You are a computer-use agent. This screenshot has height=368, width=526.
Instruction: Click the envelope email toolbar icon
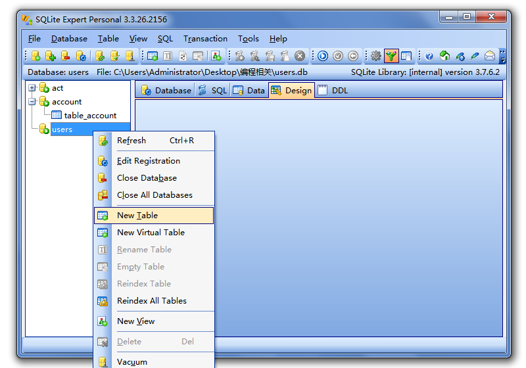point(489,57)
